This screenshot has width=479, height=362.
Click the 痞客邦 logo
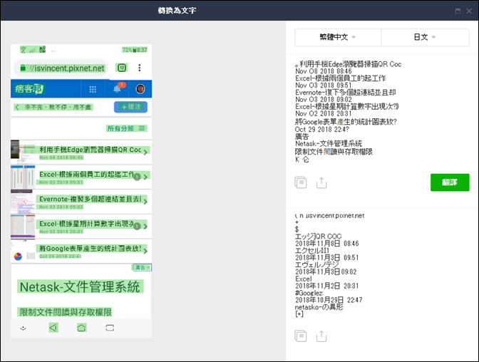29,89
